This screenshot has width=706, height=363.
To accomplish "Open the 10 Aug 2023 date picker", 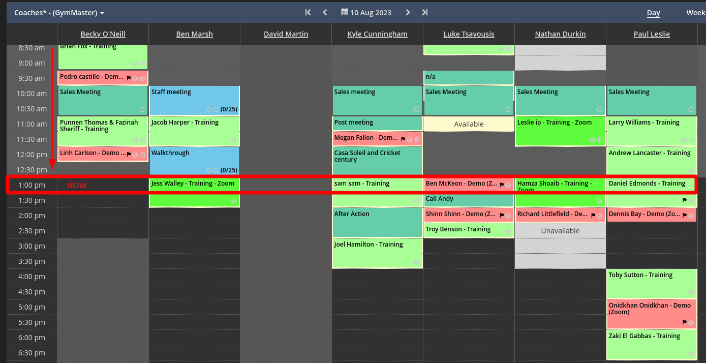I will click(x=366, y=13).
